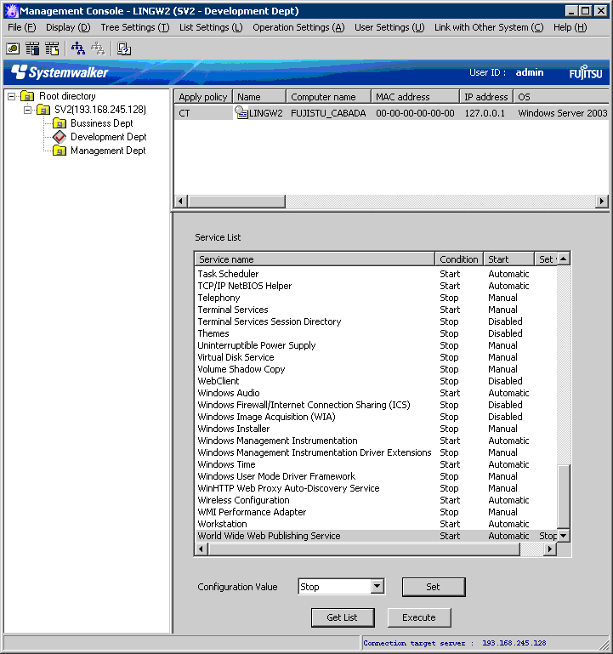Screen dimensions: 613x654
Task: Open the Operation Settings (A) menu
Action: pos(298,27)
